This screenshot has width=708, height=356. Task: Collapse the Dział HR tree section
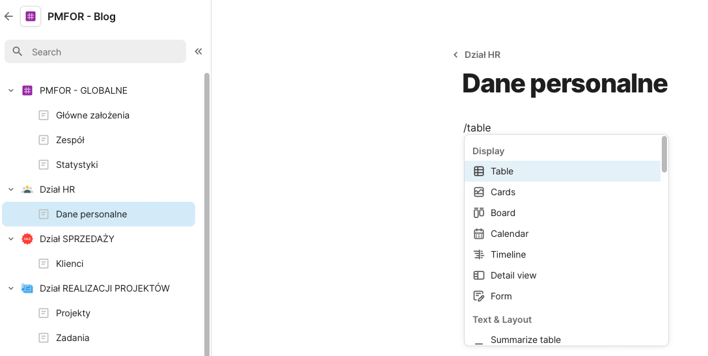coord(10,189)
